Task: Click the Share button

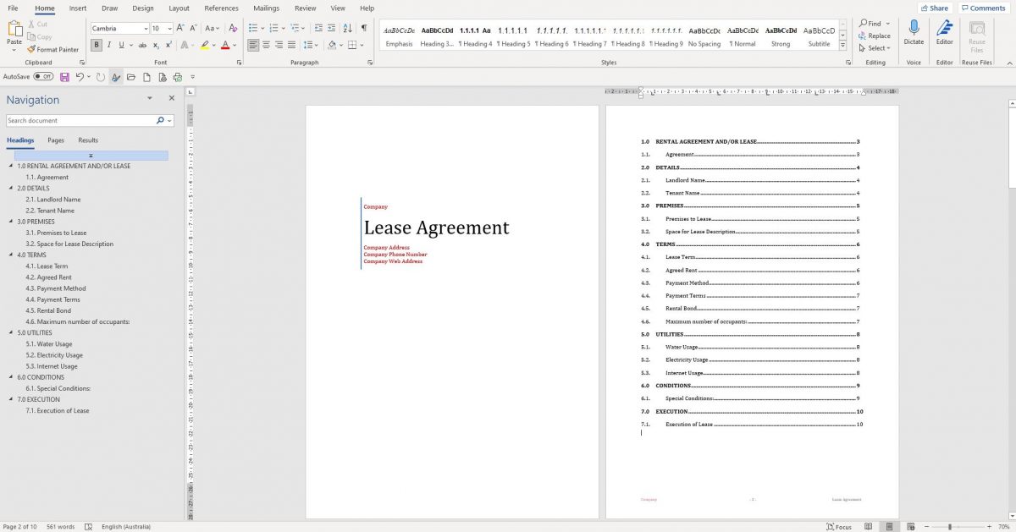Action: point(933,8)
